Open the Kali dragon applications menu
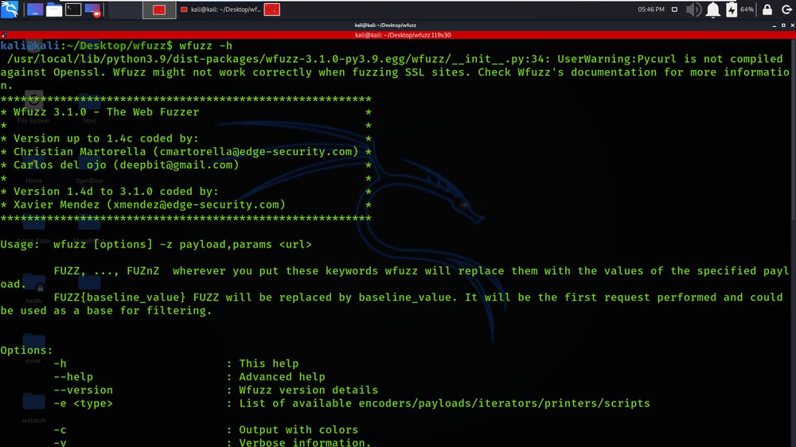Image resolution: width=796 pixels, height=447 pixels. tap(9, 9)
